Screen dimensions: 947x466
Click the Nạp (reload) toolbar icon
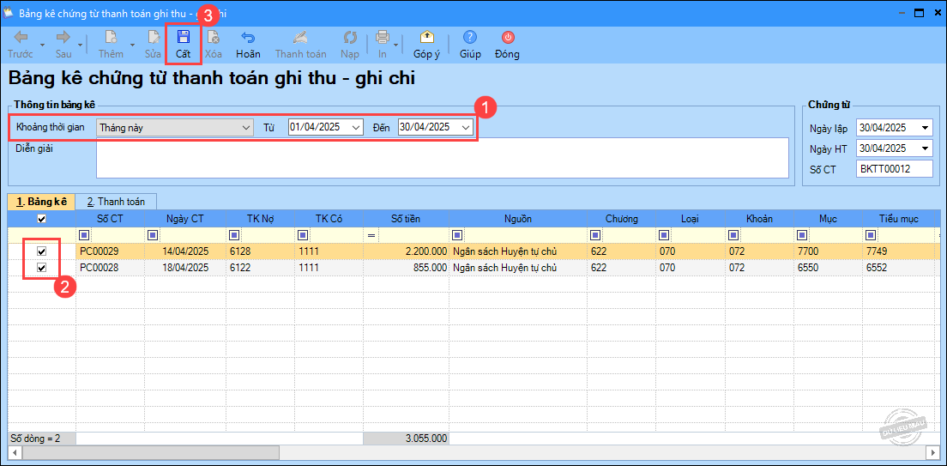[350, 38]
